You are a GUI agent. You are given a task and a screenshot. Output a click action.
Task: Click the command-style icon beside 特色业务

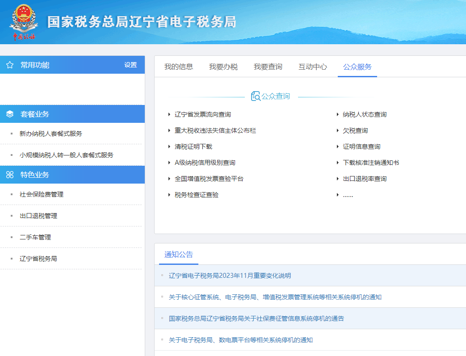tap(10, 175)
